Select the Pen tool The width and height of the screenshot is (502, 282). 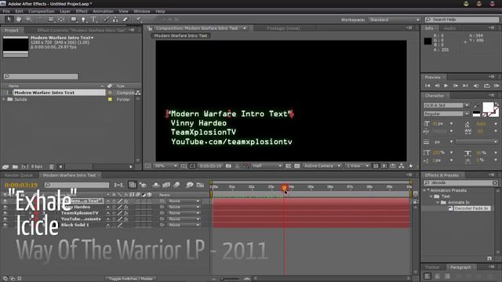click(x=84, y=20)
